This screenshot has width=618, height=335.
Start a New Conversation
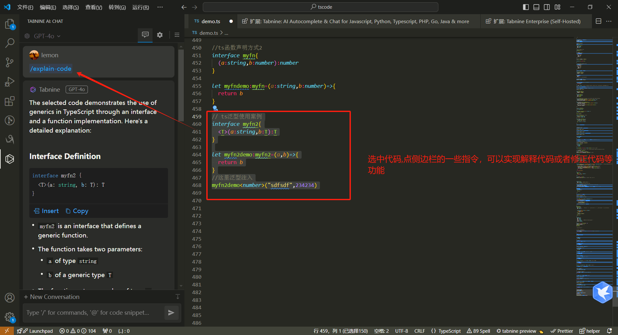click(51, 297)
